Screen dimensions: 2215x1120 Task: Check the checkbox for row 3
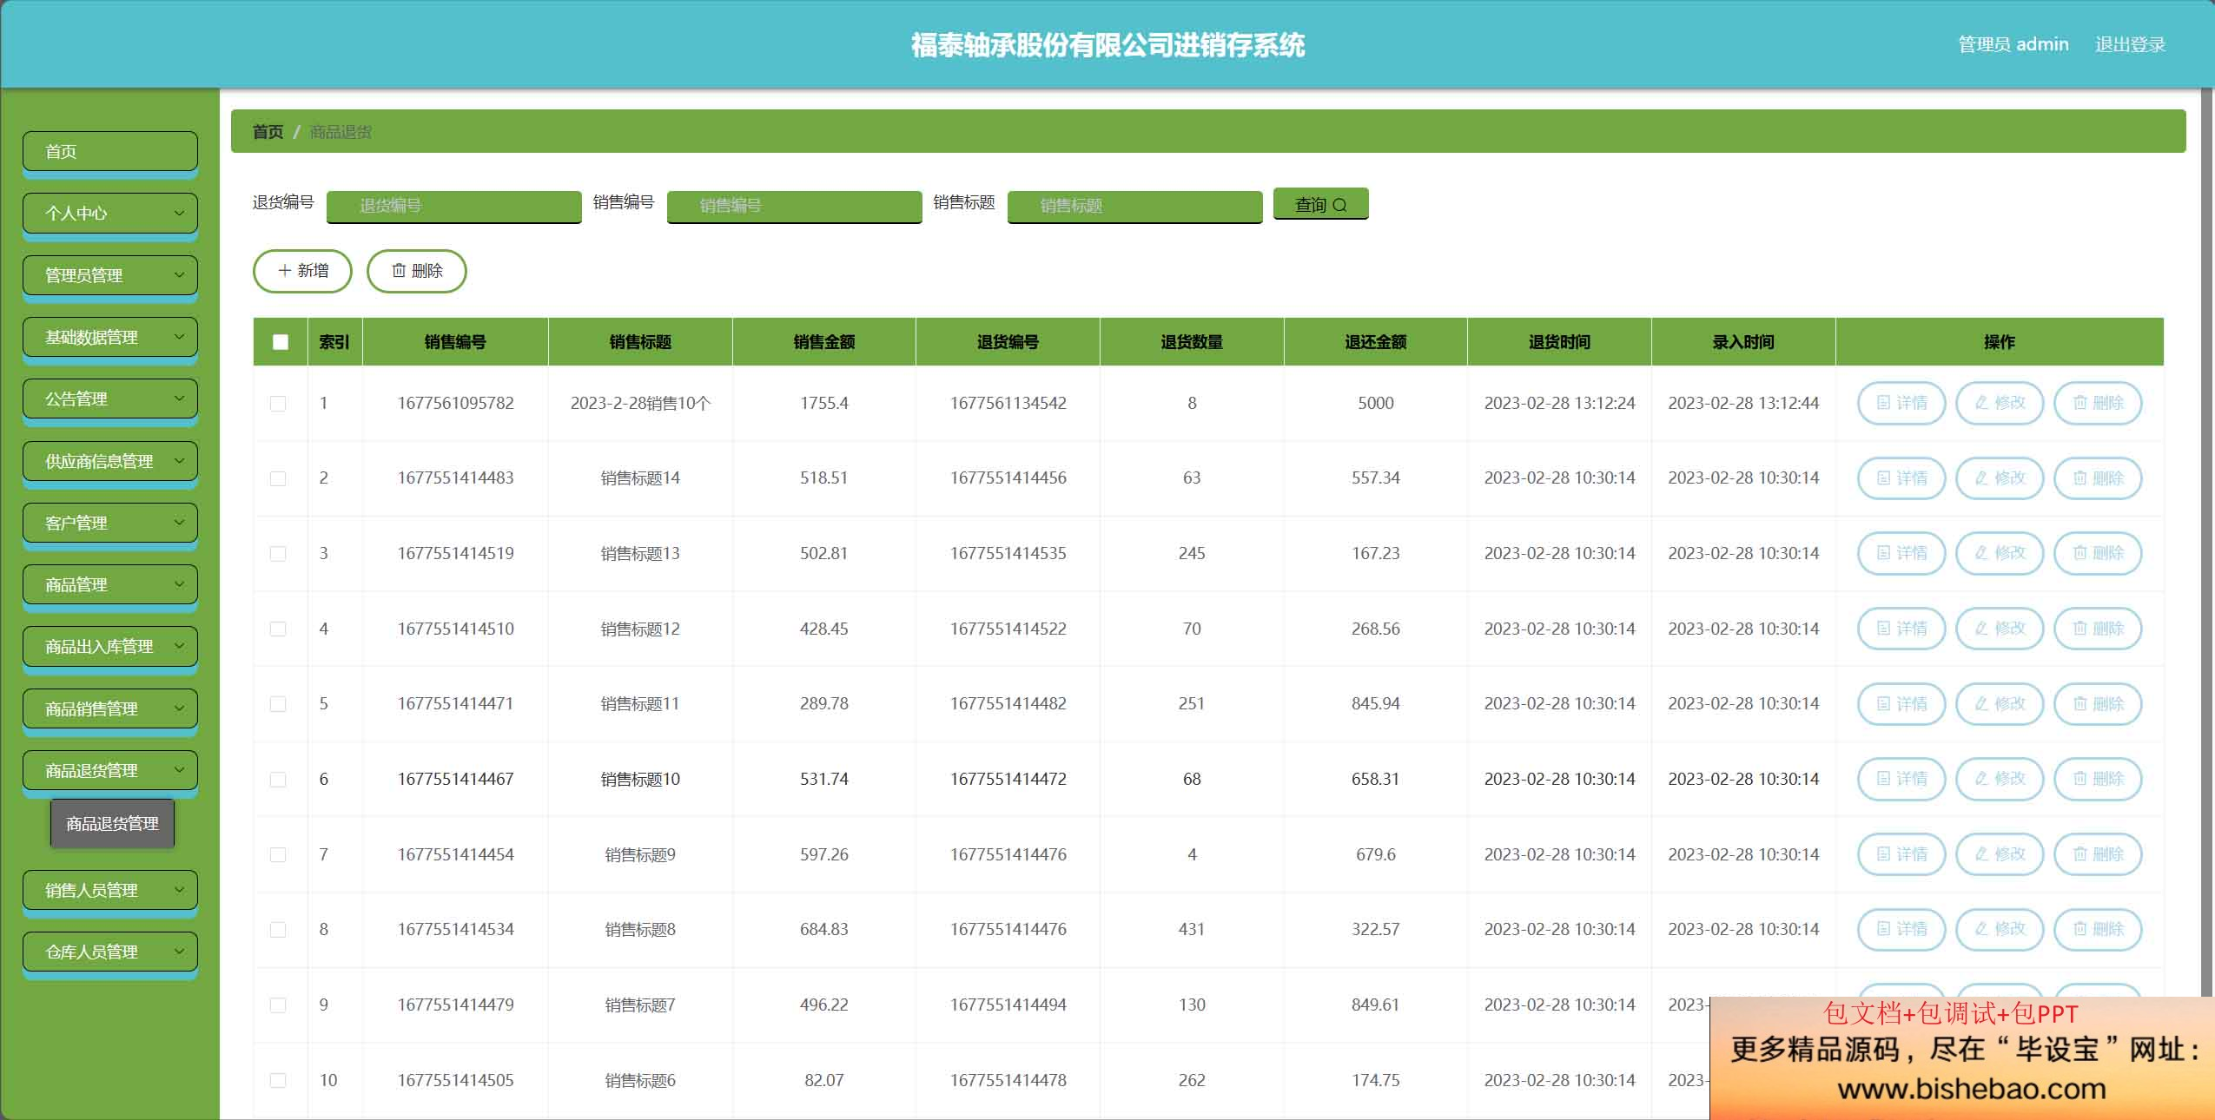pos(278,554)
